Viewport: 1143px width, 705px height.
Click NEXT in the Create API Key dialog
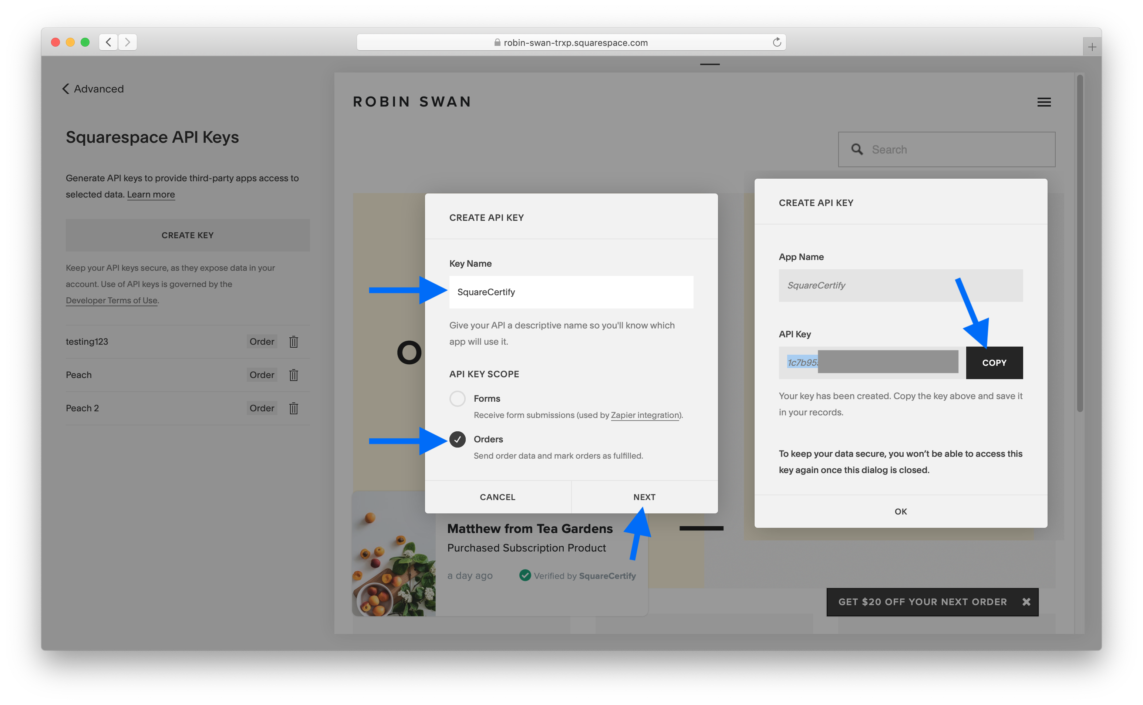[644, 497]
